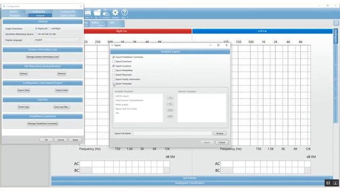Switch to the Devices tab in Configuration

click(x=13, y=12)
